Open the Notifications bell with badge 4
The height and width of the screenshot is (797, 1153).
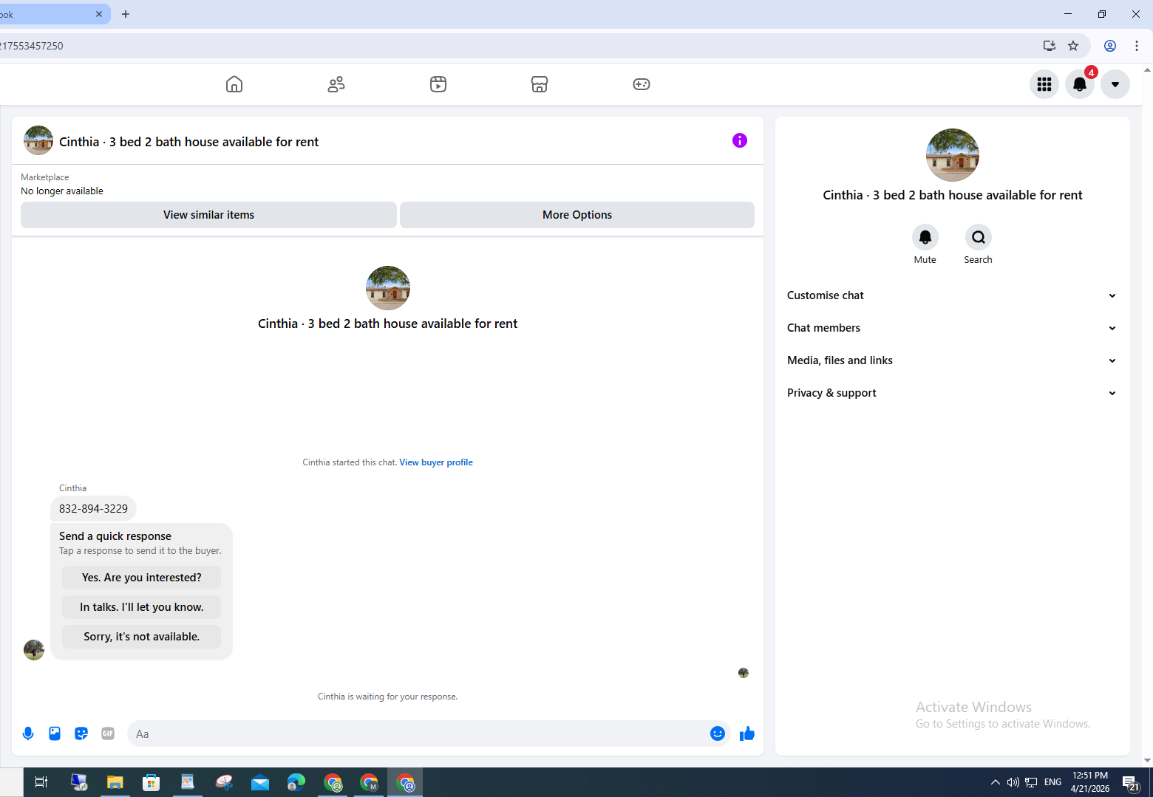1080,84
